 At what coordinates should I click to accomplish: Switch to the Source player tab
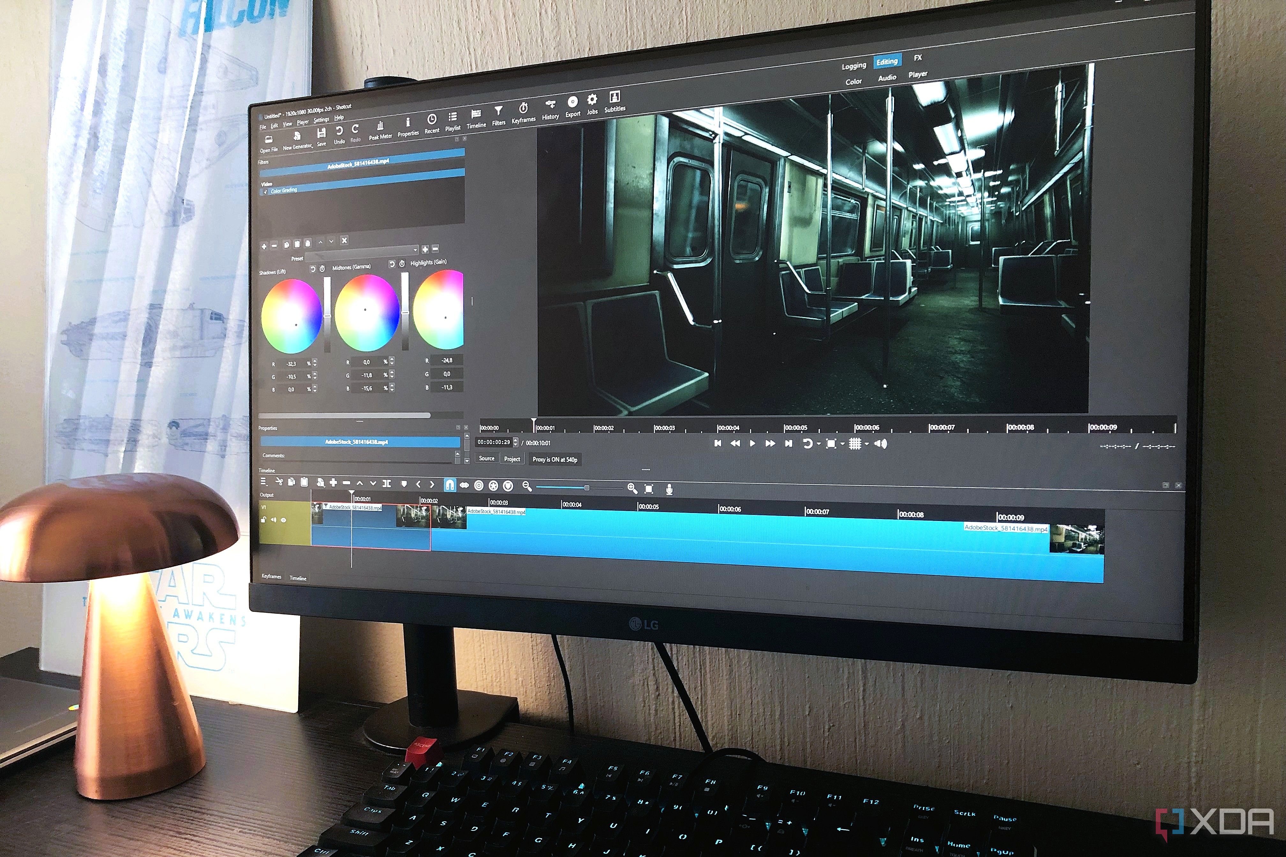(486, 458)
